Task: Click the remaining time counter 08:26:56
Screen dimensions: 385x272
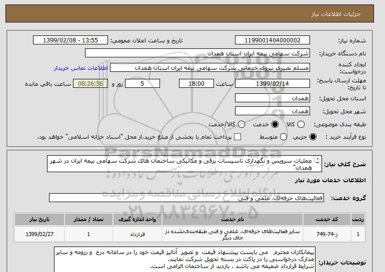Action: 90,83
